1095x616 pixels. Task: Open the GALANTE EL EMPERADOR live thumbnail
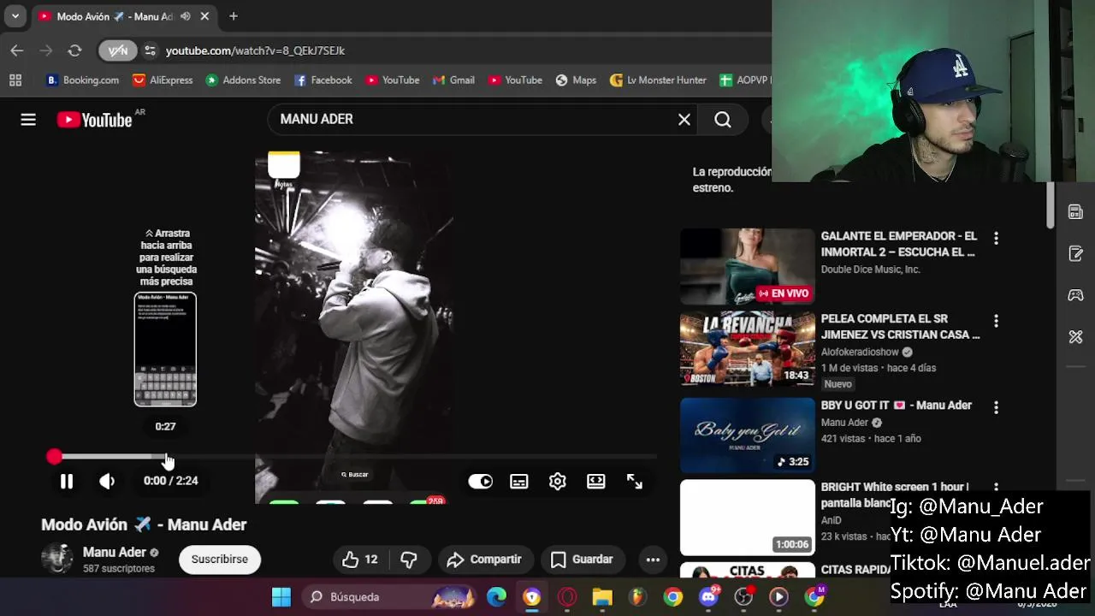pyautogui.click(x=748, y=266)
